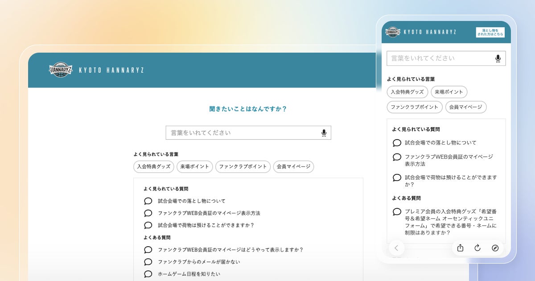This screenshot has width=535, height=281.
Task: Open ファンクラブWEB会員証のマイページ表示方法 on desktop
Action: [x=209, y=213]
